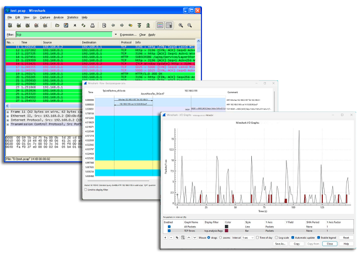
Task: Open the Edit menu
Action: point(18,18)
